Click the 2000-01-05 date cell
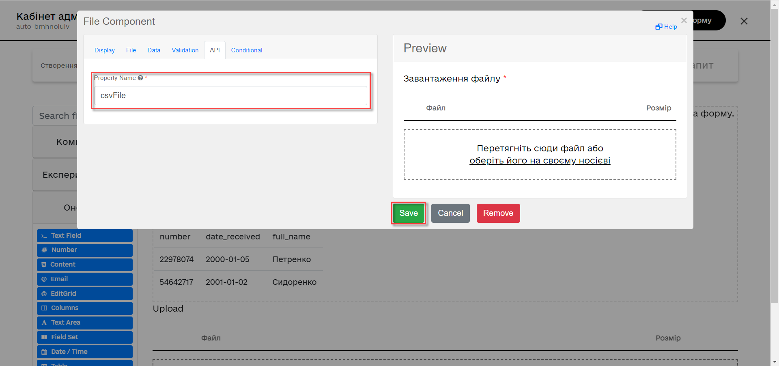The width and height of the screenshot is (779, 366). tap(227, 259)
